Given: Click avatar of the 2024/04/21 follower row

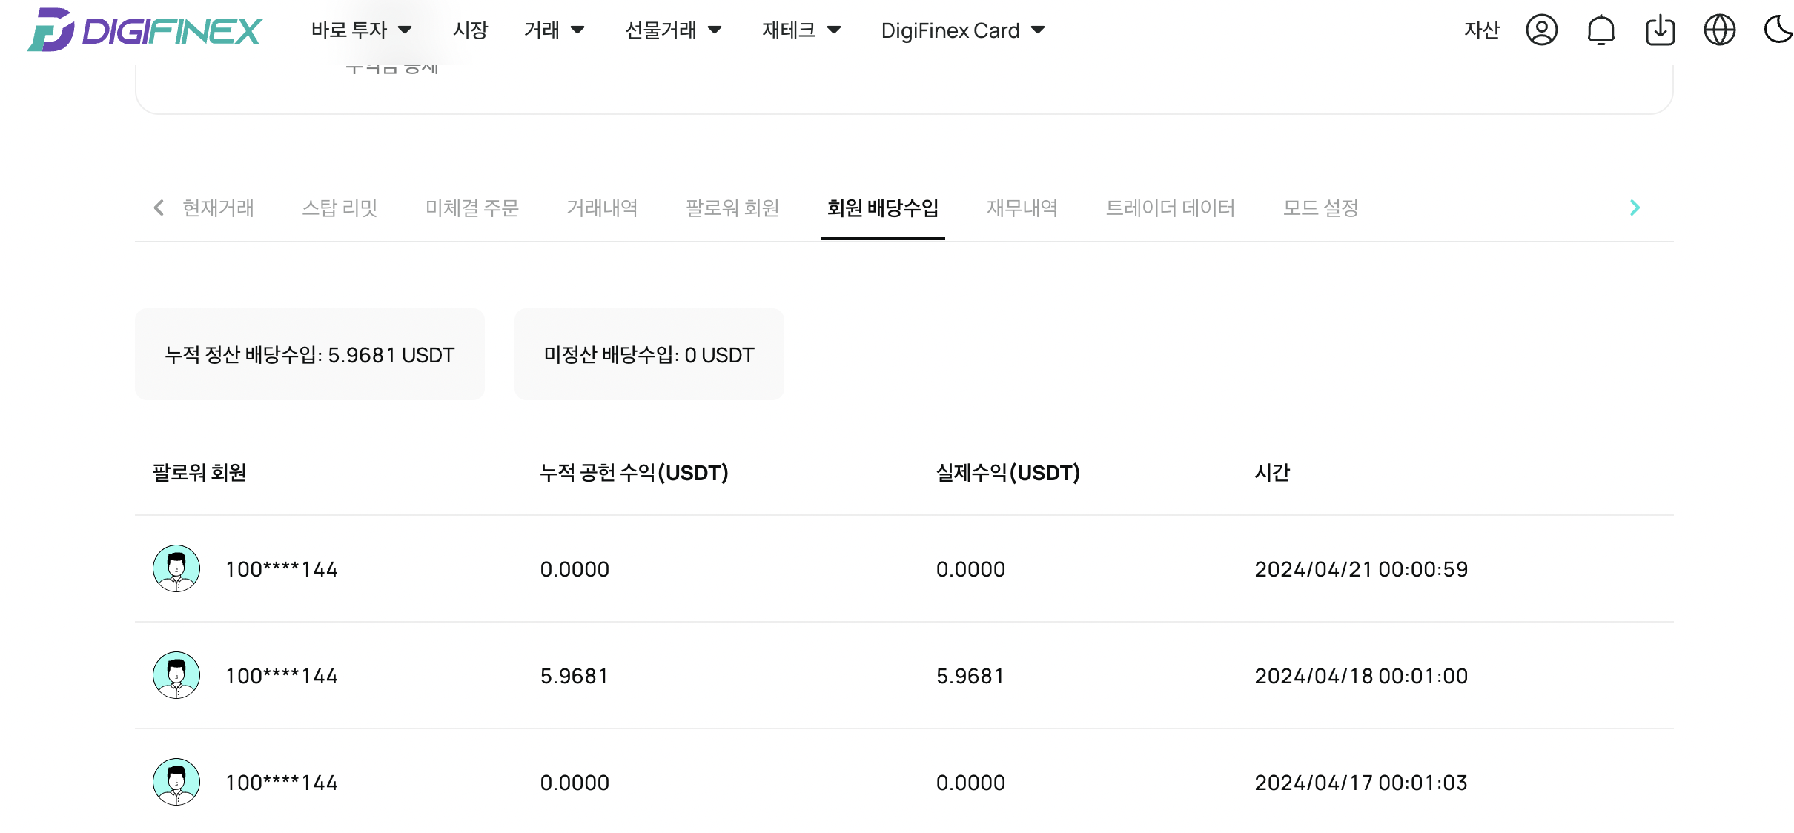Looking at the screenshot, I should click(176, 568).
